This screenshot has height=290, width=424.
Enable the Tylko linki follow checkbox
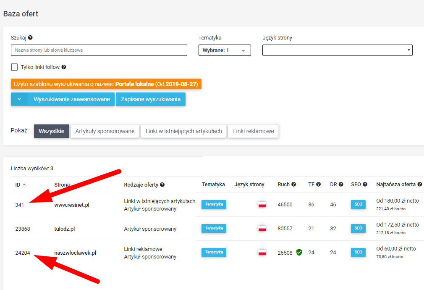14,67
